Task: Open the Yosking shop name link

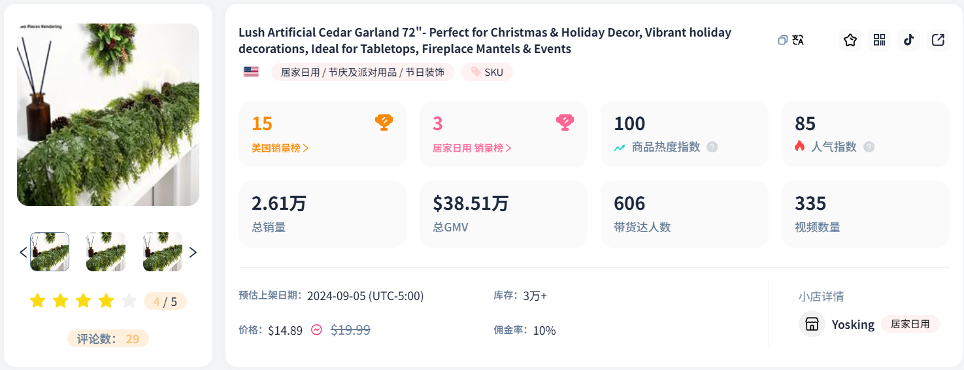Action: click(853, 324)
